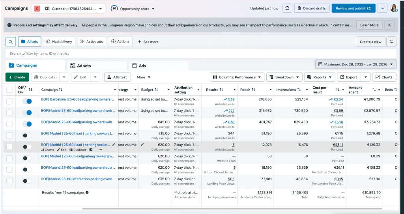Dismiss the ad settings notice banner
Screen dimensions: 404x214
(x=389, y=25)
